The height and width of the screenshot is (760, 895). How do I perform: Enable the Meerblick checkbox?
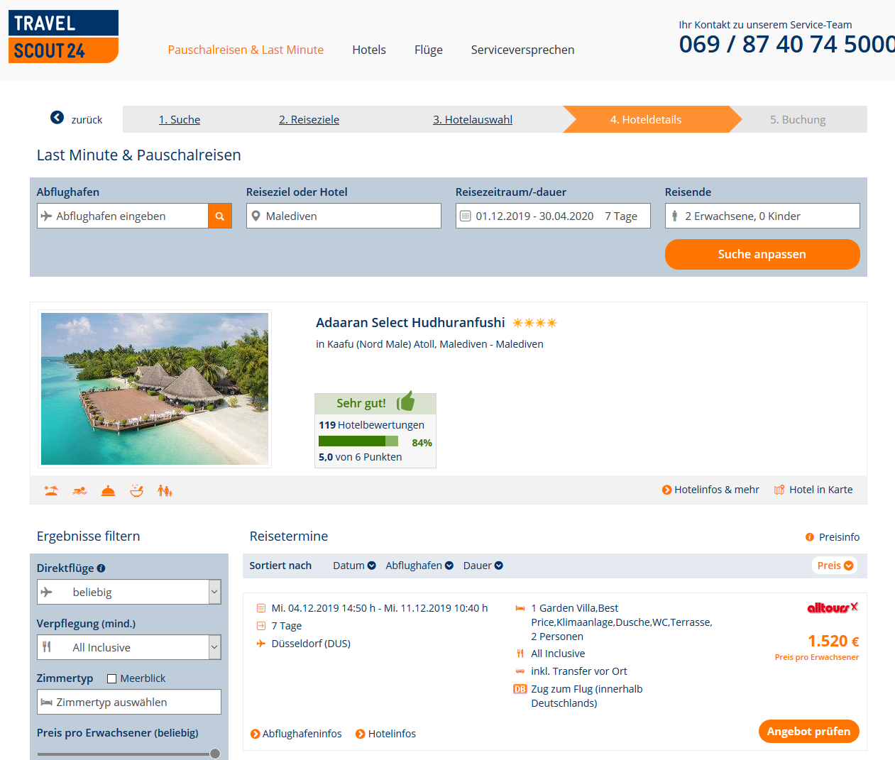111,679
